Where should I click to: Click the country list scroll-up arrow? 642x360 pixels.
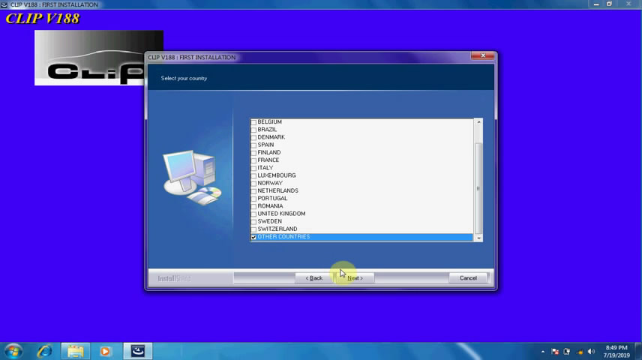click(478, 122)
